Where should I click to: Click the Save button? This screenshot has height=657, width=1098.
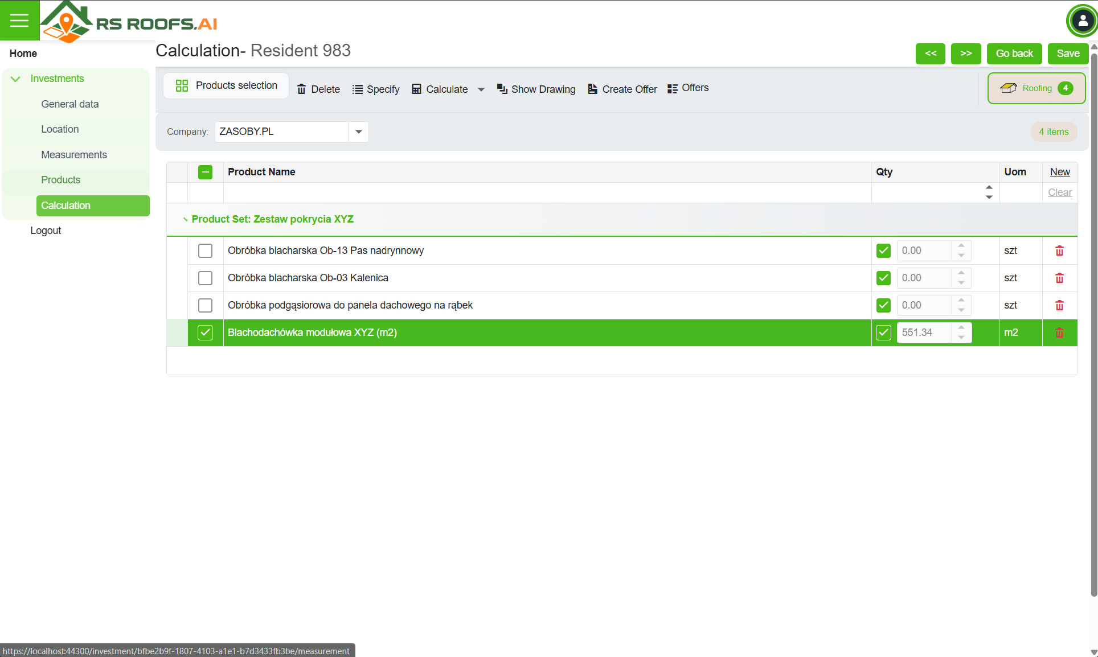click(x=1068, y=54)
